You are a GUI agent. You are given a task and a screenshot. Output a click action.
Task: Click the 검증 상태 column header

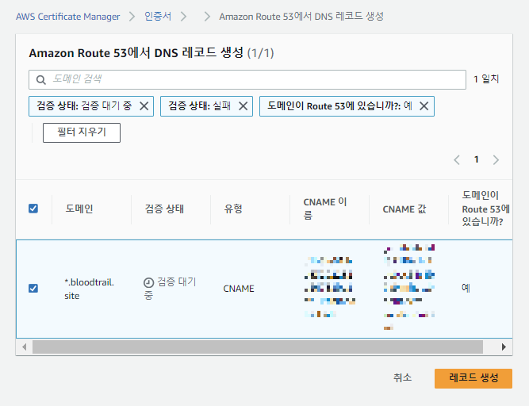164,209
